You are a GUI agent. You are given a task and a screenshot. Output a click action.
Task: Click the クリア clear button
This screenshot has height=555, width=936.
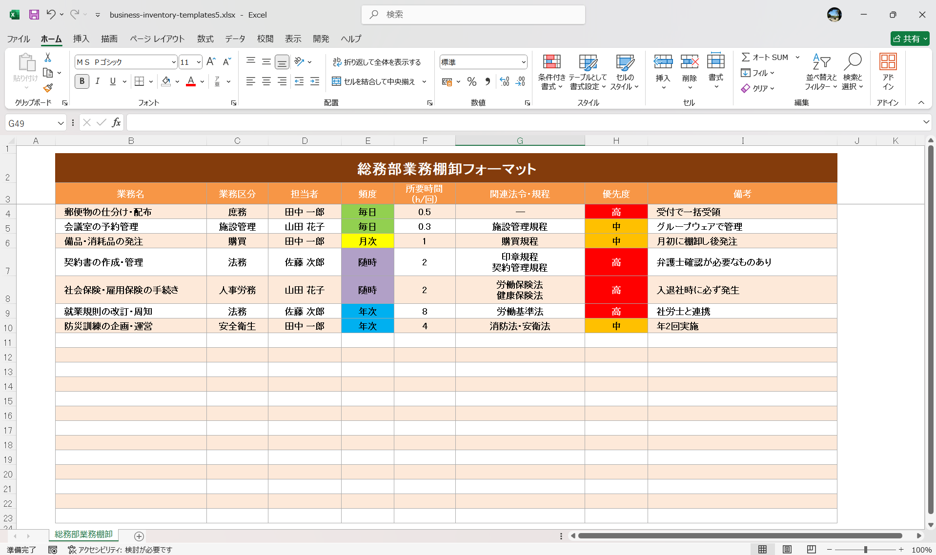click(x=758, y=88)
